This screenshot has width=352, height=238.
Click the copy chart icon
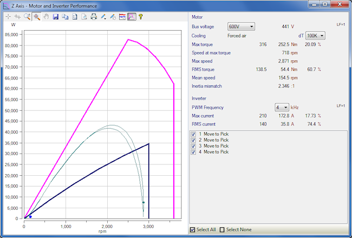click(65, 17)
